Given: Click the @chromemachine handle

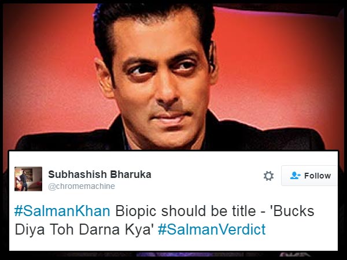Looking at the screenshot, I should point(82,186).
